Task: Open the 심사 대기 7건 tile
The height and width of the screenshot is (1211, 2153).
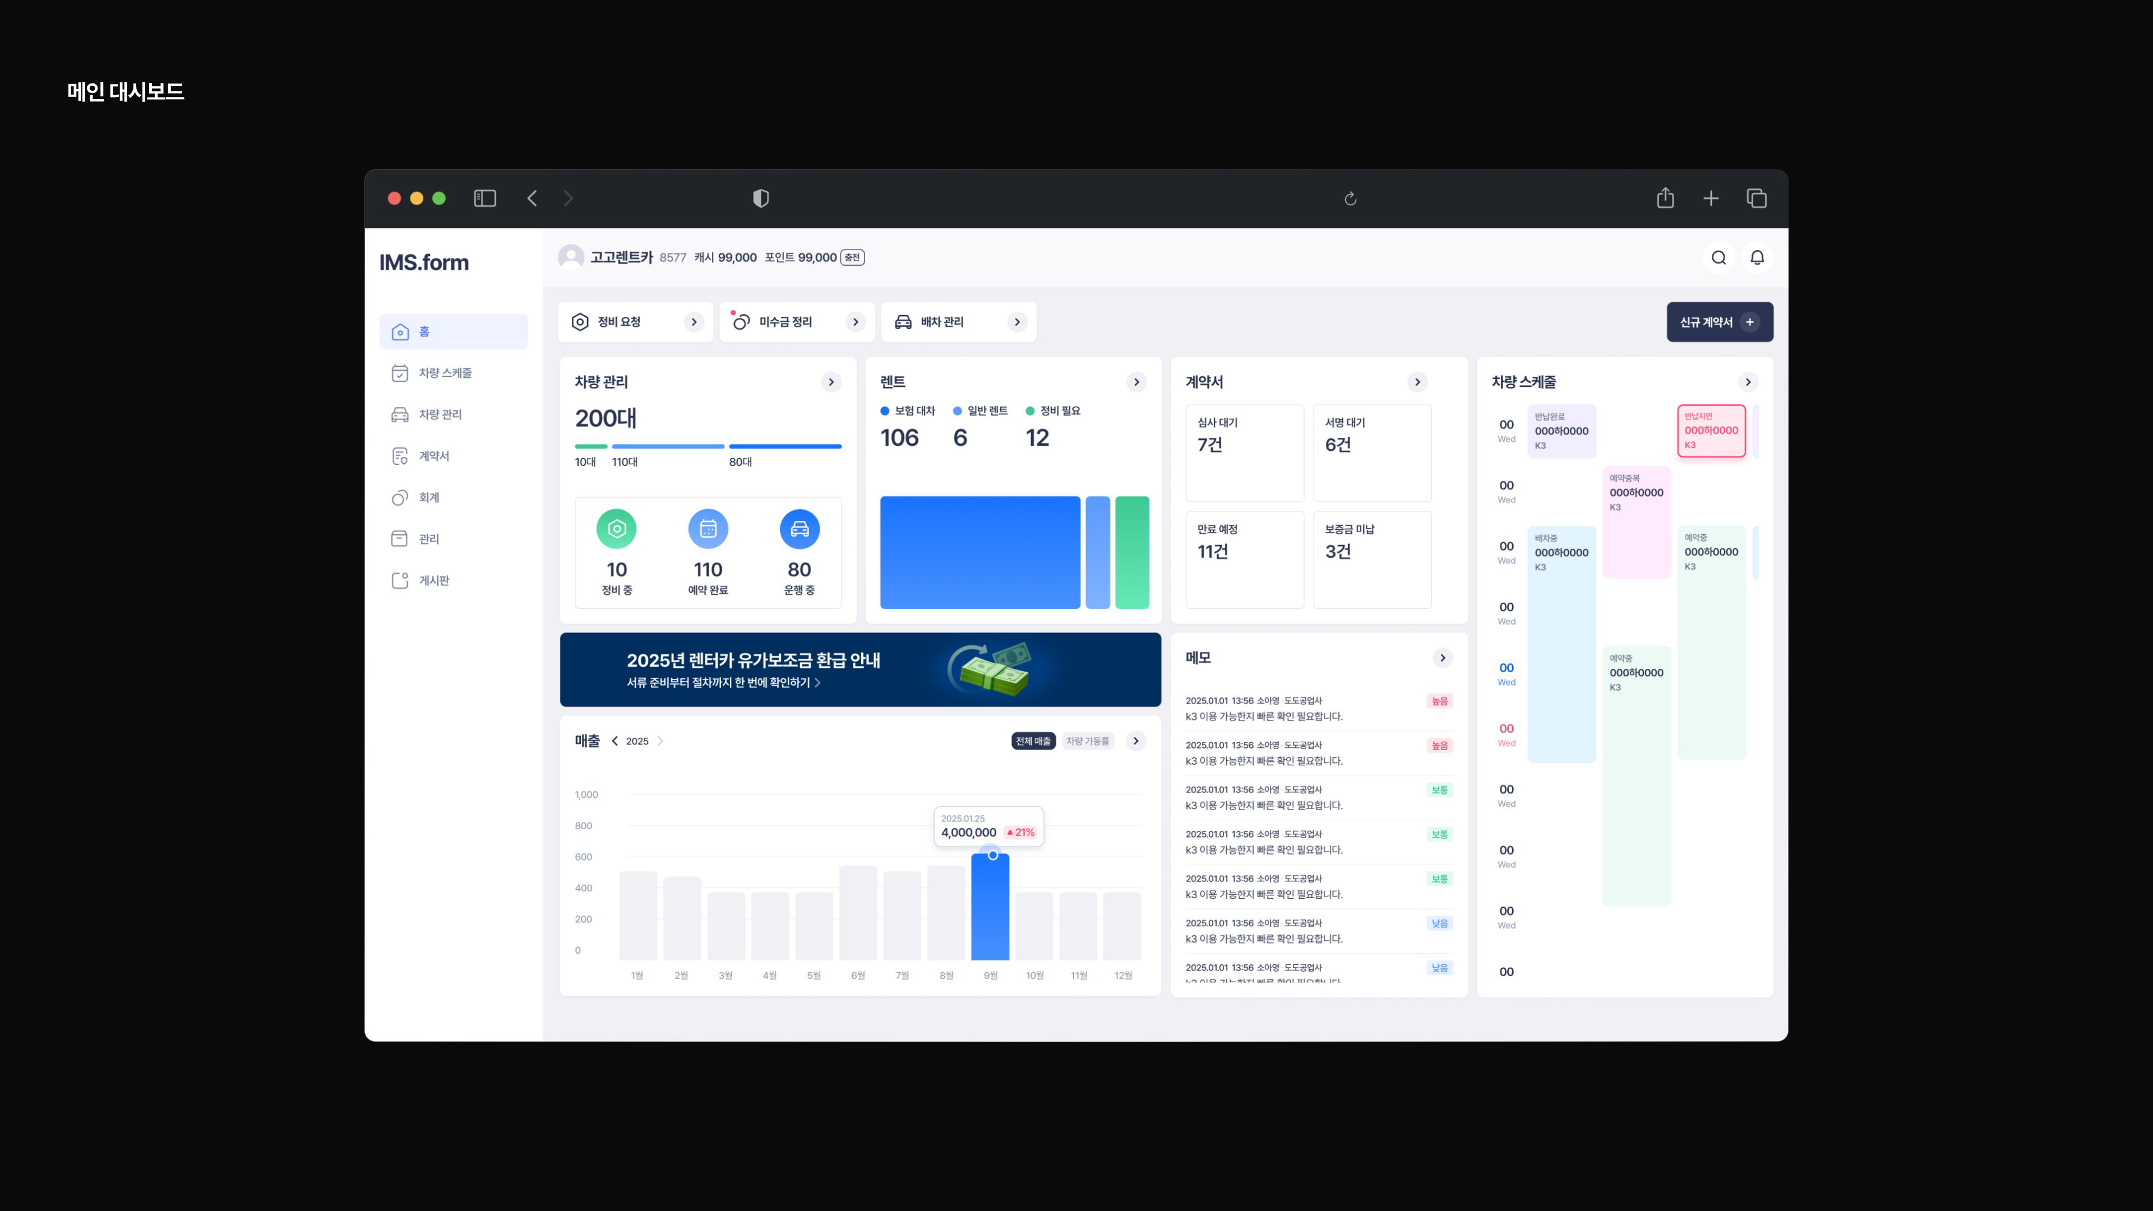Action: coord(1245,453)
